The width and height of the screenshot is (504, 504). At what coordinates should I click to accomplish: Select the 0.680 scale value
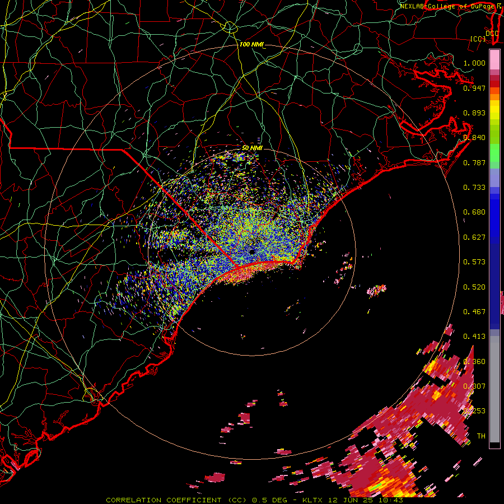point(474,212)
